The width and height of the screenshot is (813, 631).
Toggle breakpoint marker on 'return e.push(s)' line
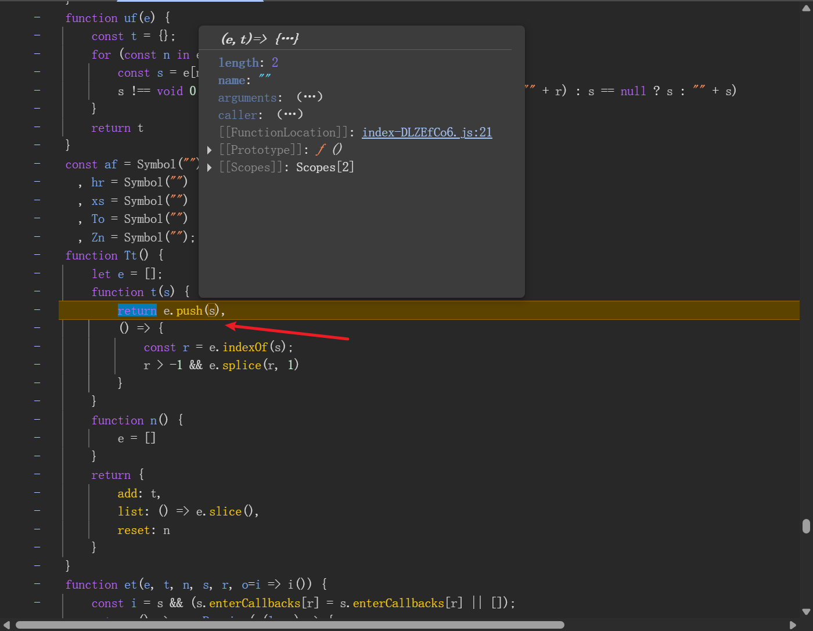[x=37, y=310]
